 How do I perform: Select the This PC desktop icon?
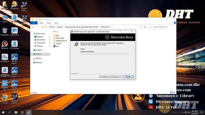(5, 19)
